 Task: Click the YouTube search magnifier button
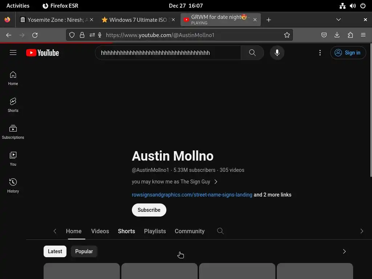click(x=252, y=53)
